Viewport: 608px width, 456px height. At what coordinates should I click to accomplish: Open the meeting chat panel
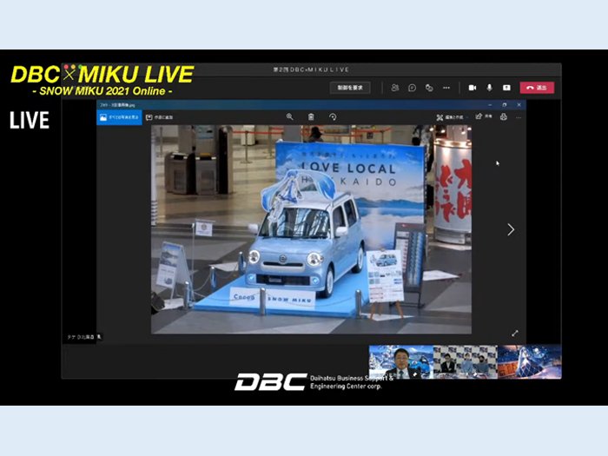(x=412, y=88)
